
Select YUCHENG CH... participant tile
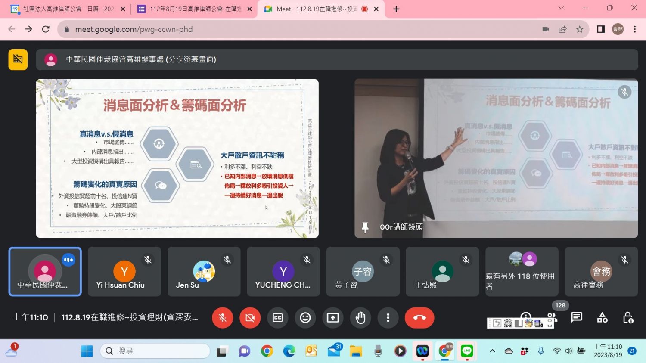pyautogui.click(x=283, y=272)
